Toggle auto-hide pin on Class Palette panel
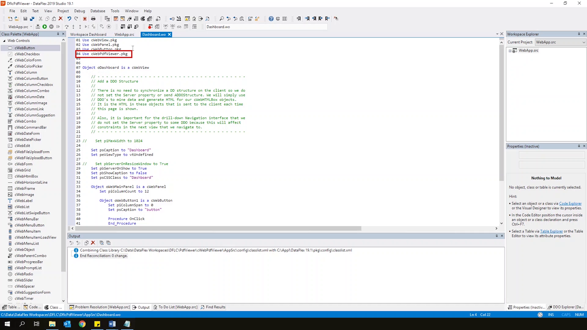The width and height of the screenshot is (587, 330). click(58, 34)
